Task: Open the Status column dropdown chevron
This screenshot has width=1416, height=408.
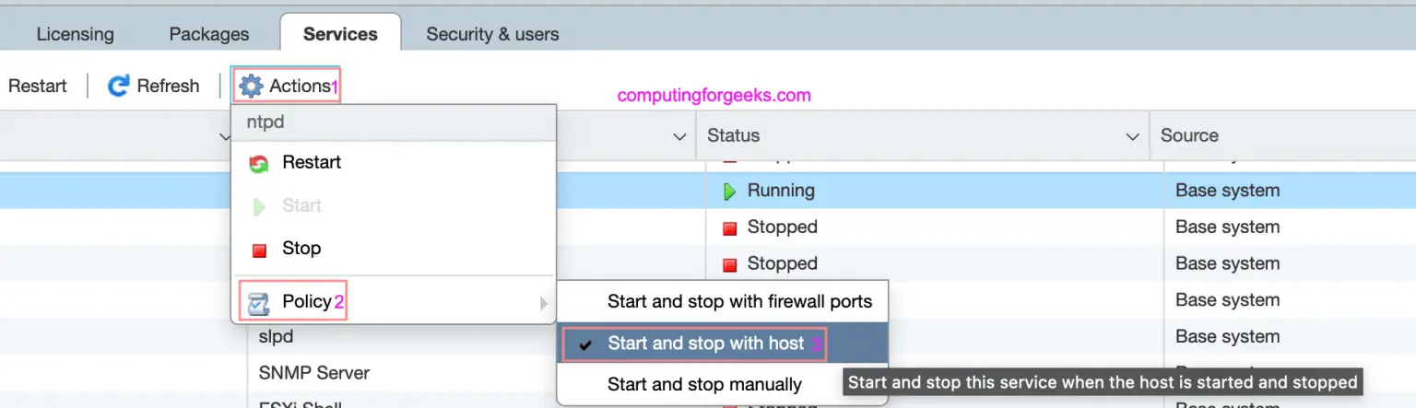Action: click(1133, 136)
